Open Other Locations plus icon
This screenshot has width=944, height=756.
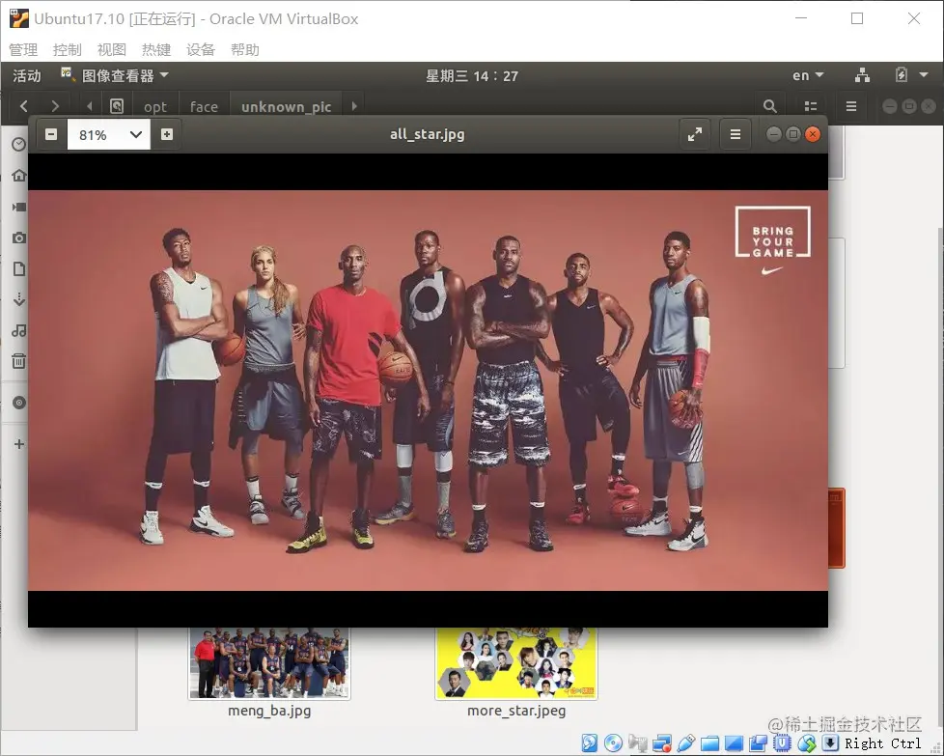pos(19,444)
